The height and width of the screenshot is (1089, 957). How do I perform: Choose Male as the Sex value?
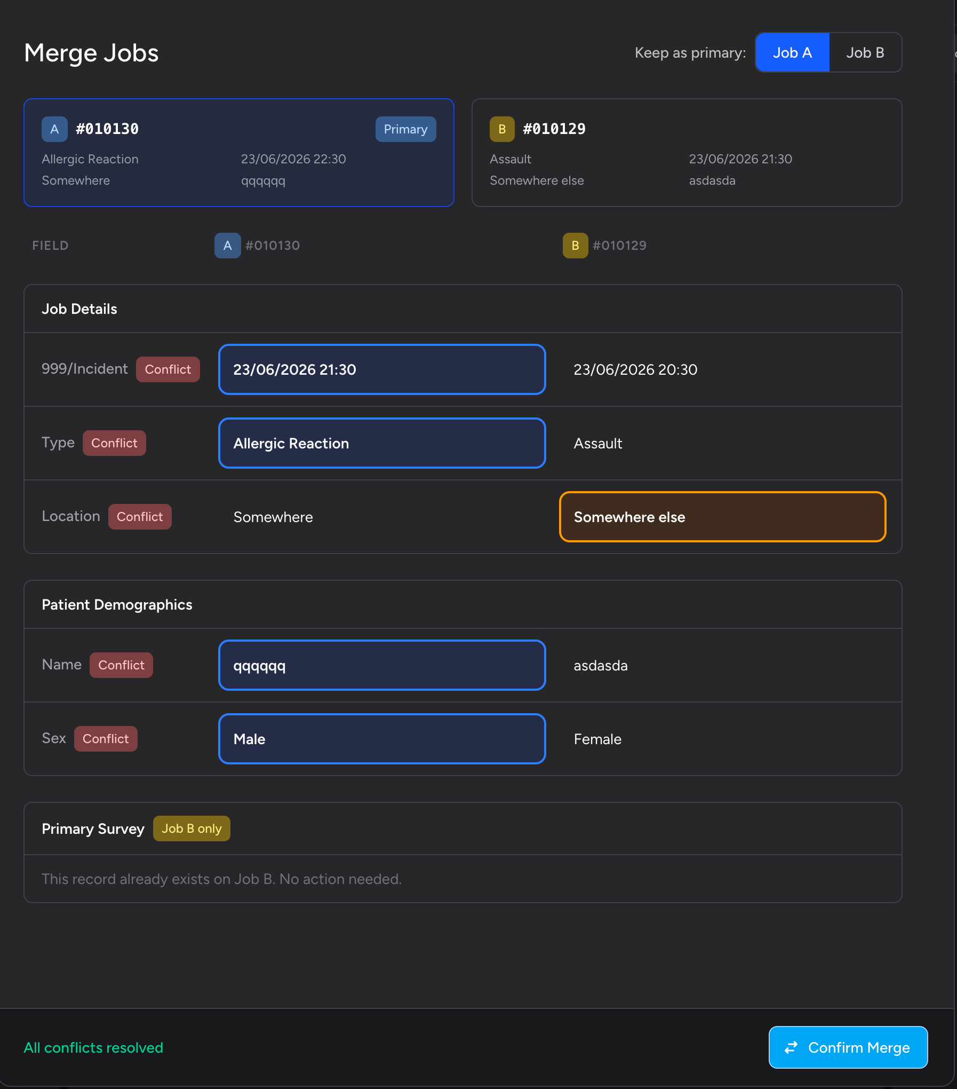pyautogui.click(x=382, y=739)
